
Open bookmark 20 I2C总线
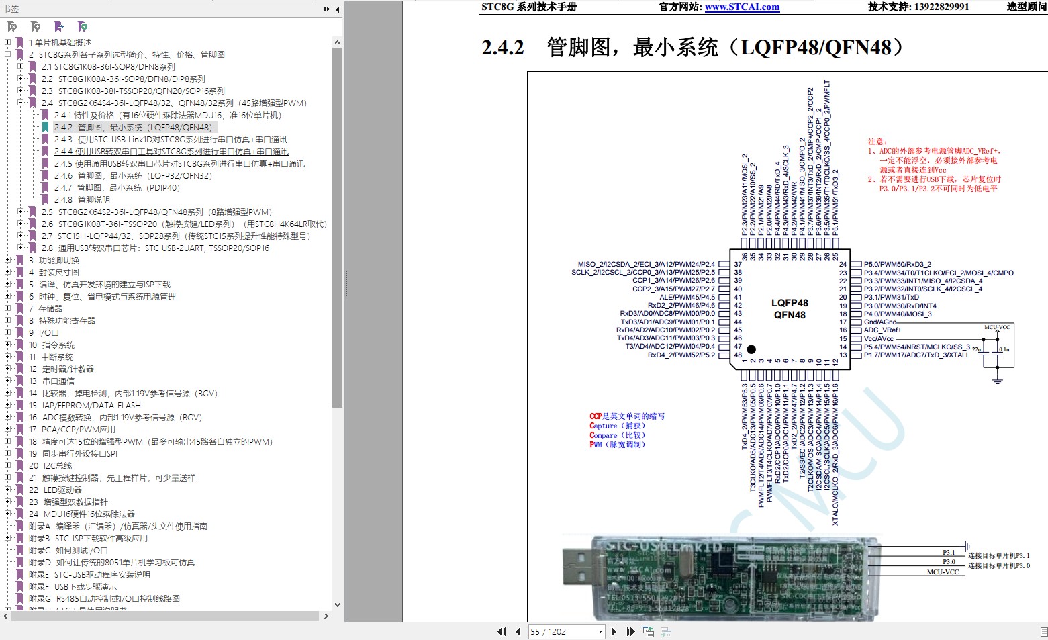tap(50, 465)
